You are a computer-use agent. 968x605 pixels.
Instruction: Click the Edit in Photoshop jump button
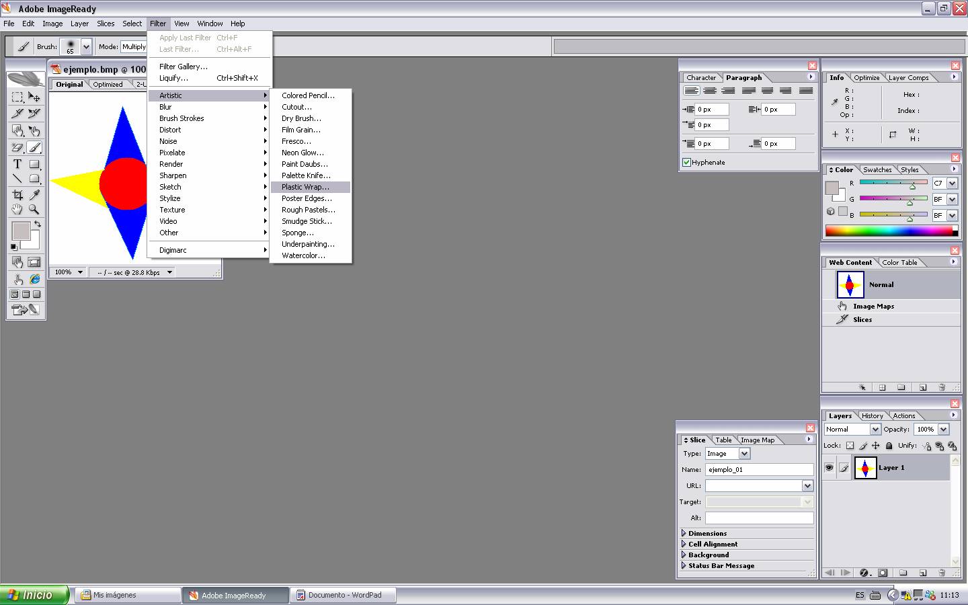pos(26,310)
